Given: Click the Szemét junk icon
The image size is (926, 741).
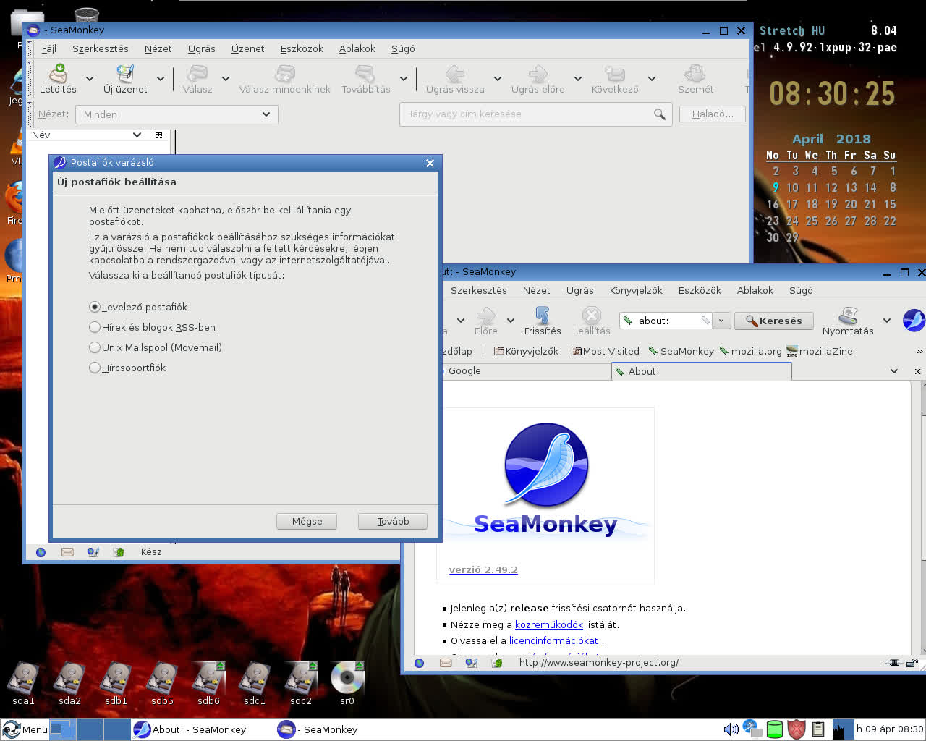Looking at the screenshot, I should [695, 73].
